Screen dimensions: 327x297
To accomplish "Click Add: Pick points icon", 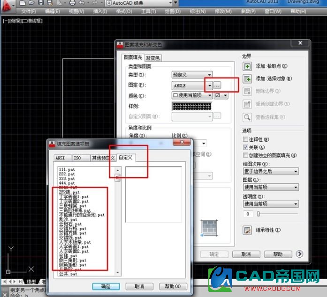I will (x=247, y=66).
